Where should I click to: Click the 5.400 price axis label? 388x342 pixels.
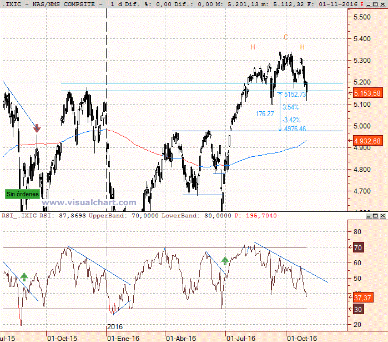(x=362, y=39)
